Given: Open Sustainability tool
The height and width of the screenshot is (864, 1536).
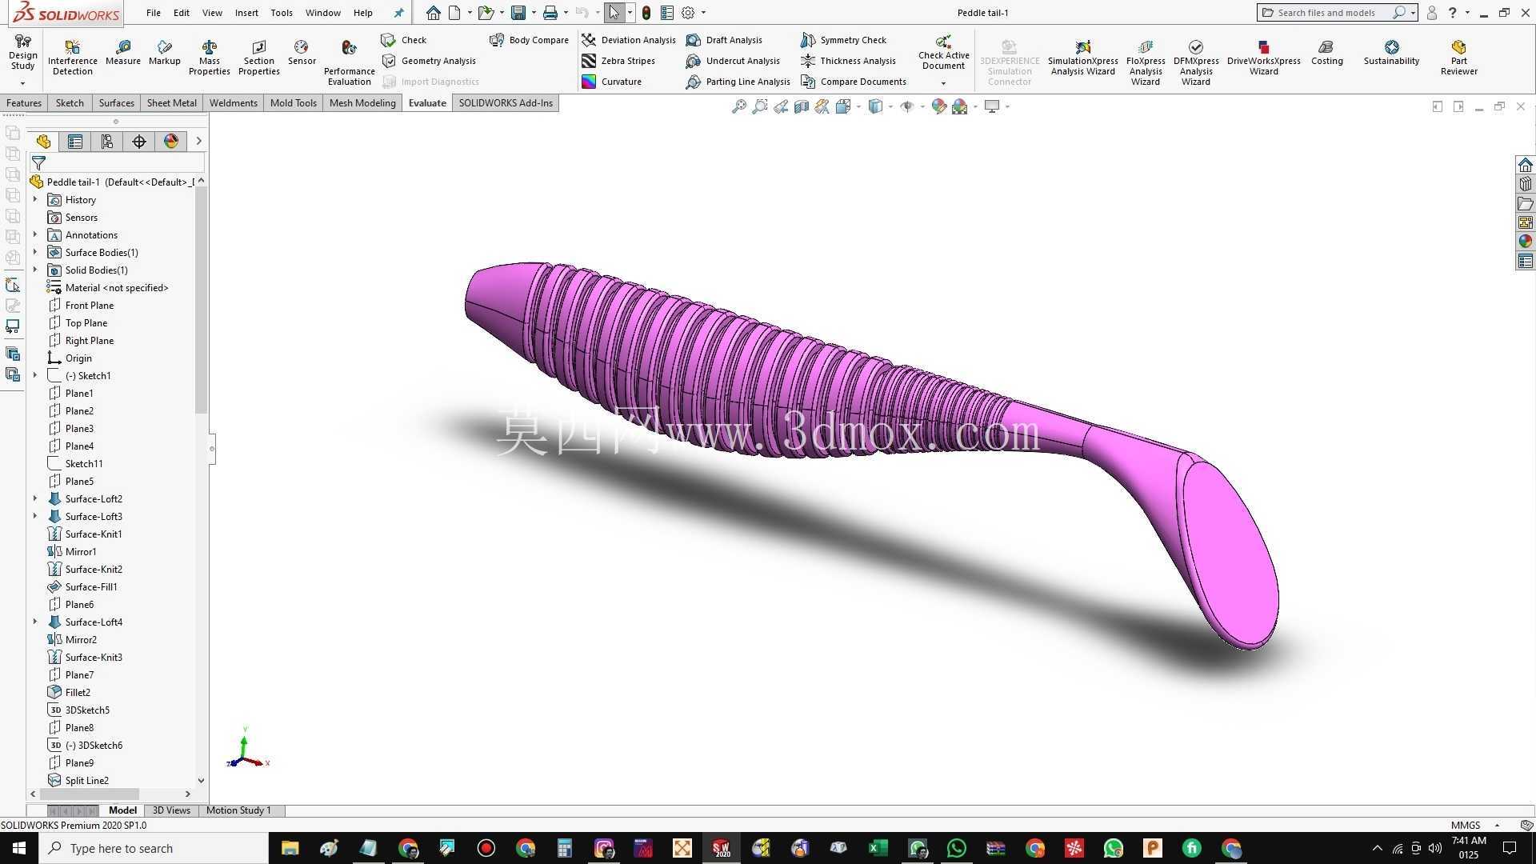Looking at the screenshot, I should coord(1391,53).
